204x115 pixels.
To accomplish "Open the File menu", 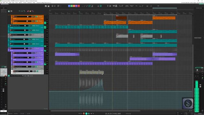I will pyautogui.click(x=1, y=3).
